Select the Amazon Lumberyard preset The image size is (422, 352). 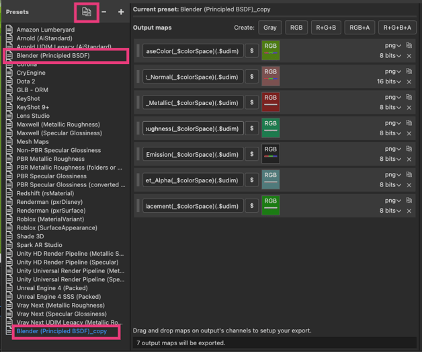click(46, 30)
